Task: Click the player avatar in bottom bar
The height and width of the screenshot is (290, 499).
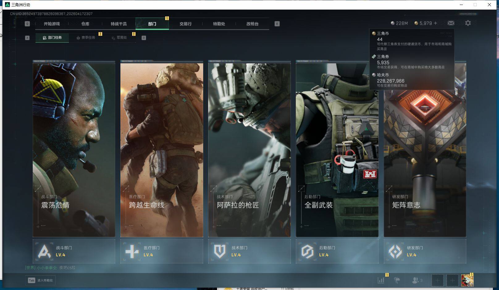Action: tap(467, 280)
